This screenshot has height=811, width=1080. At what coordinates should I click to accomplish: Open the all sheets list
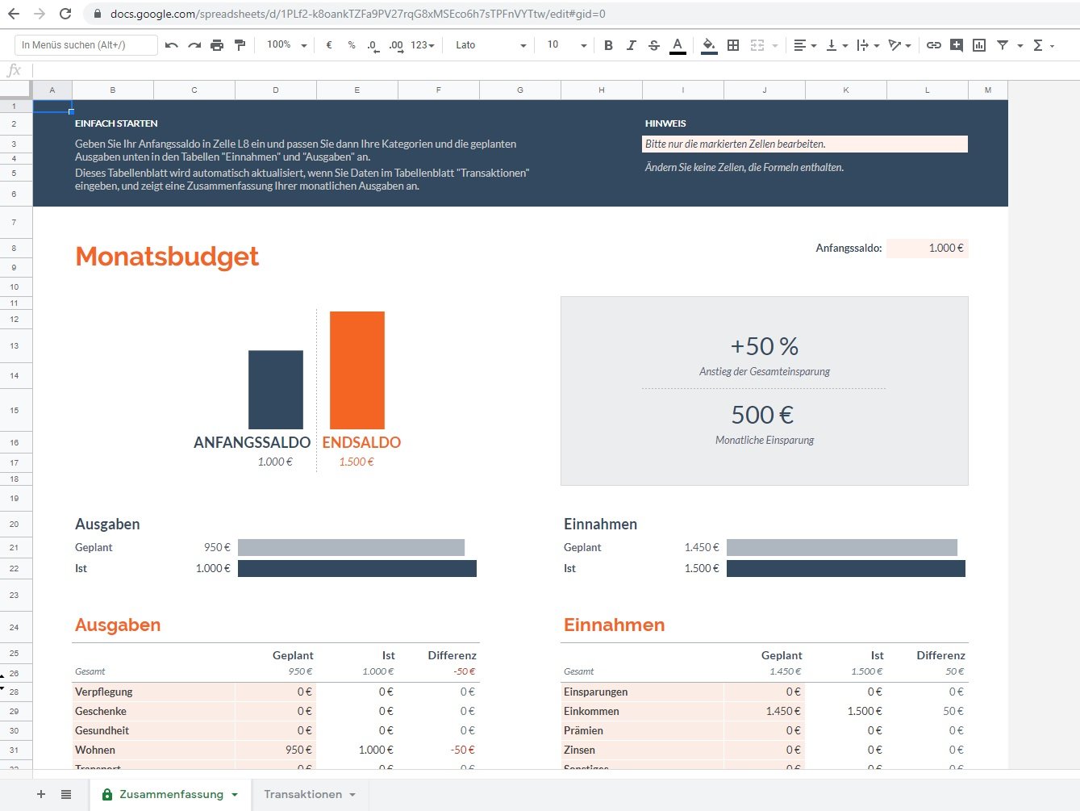[x=66, y=794]
